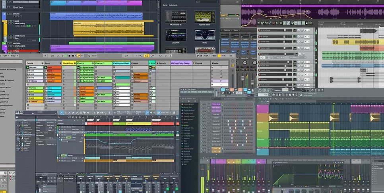Select the B Ping Pong Delay return track
Screen dimensions: 384x193
coord(181,63)
